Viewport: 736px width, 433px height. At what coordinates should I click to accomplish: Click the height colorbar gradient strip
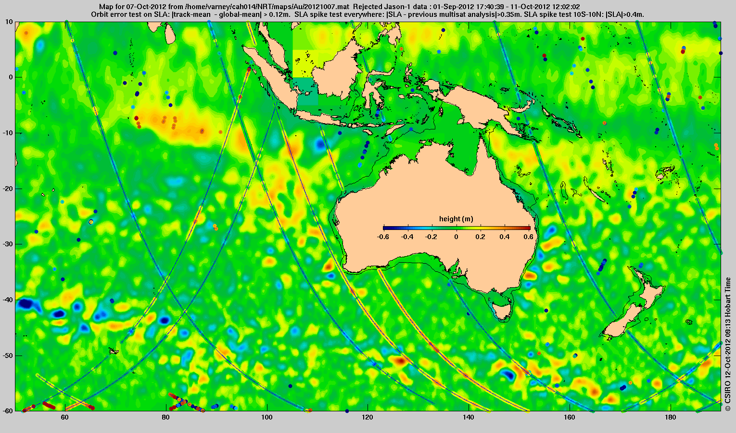tap(457, 228)
